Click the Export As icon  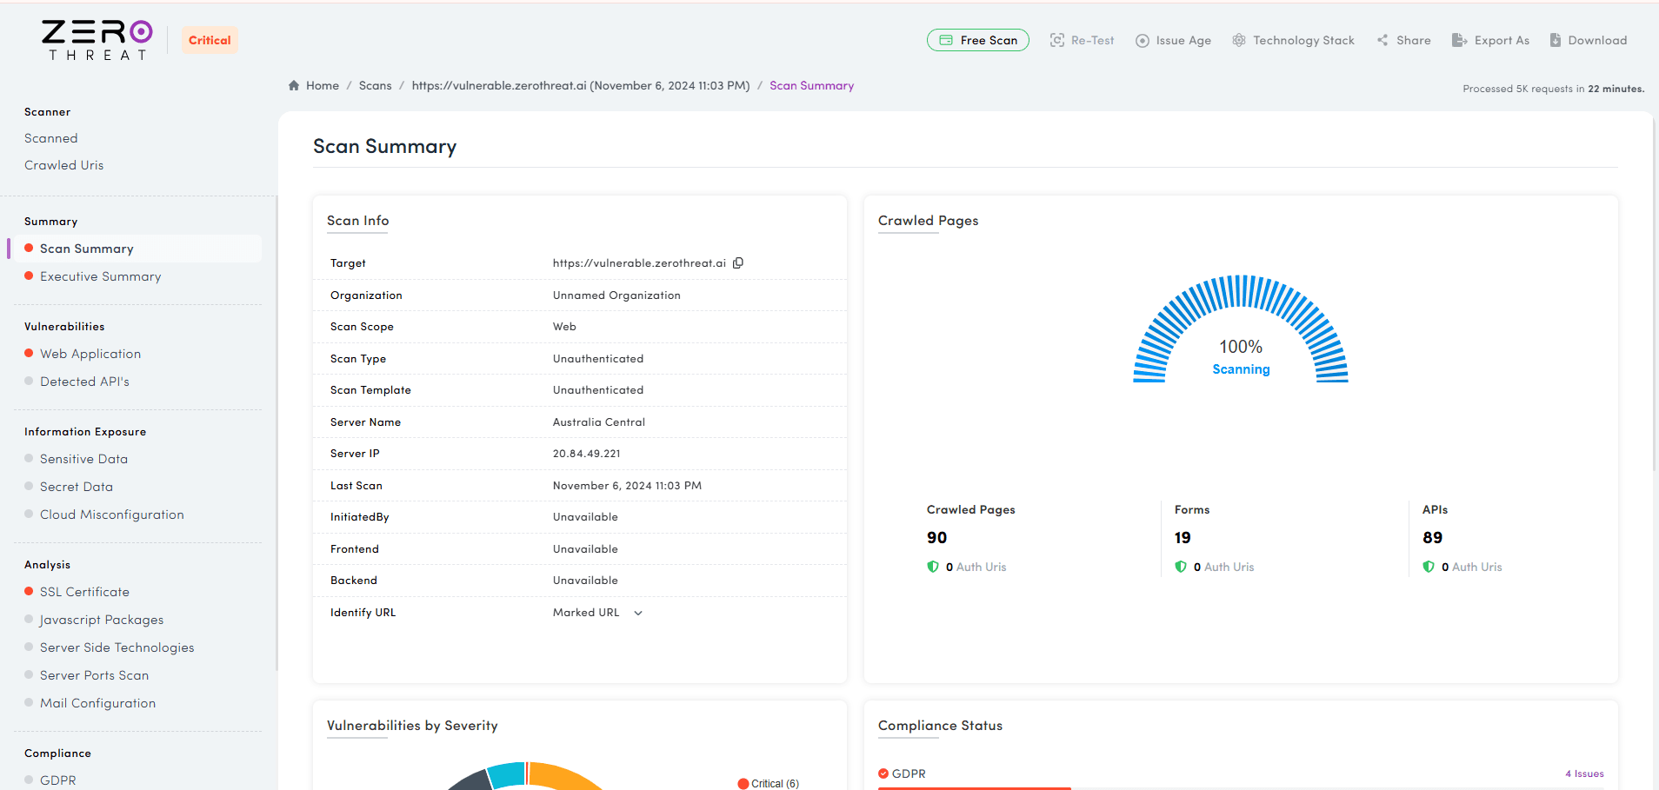pos(1460,40)
